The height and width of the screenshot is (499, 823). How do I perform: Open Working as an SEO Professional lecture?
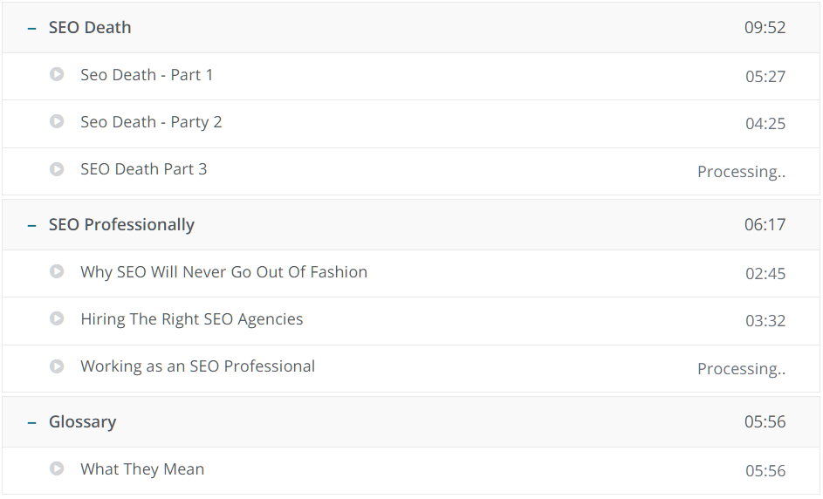(x=197, y=366)
